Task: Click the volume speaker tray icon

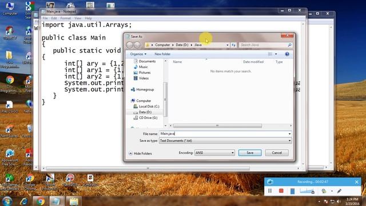Action: (x=339, y=201)
